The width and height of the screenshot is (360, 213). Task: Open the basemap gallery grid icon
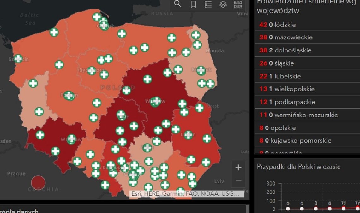[238, 4]
